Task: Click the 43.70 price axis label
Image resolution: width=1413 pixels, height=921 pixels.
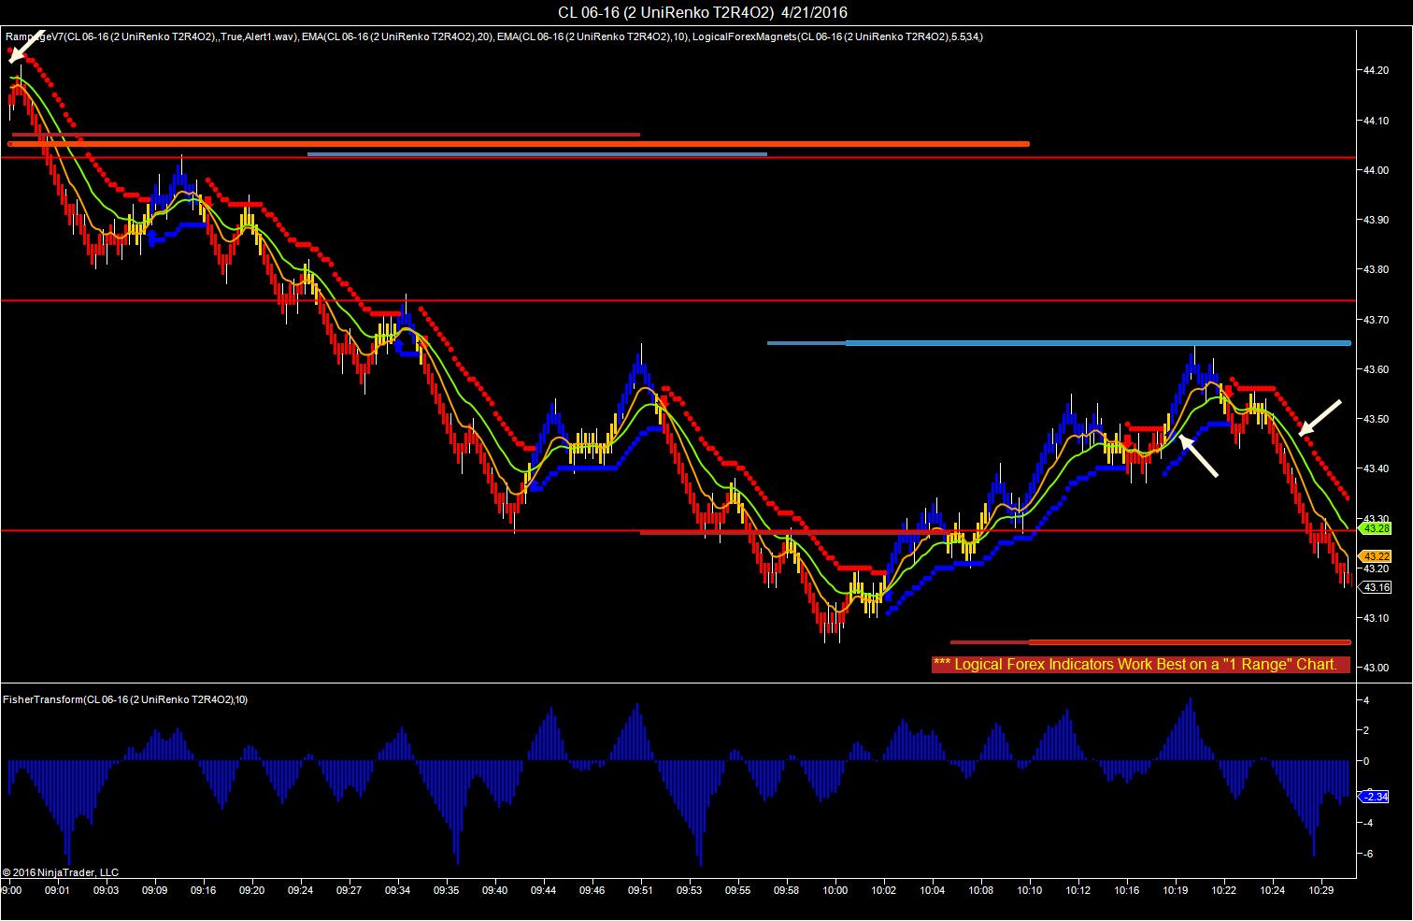Action: click(x=1376, y=320)
